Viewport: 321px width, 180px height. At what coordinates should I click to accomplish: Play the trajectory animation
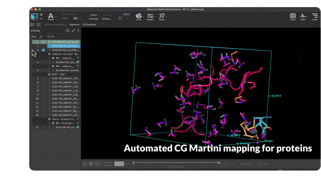tap(91, 164)
